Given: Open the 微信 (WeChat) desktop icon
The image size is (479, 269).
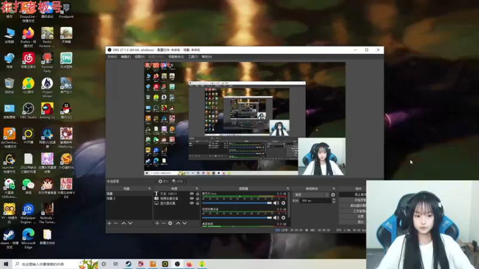Looking at the screenshot, I should click(28, 187).
